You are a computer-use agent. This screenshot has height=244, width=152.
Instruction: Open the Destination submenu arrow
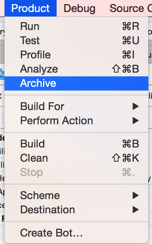pyautogui.click(x=136, y=210)
